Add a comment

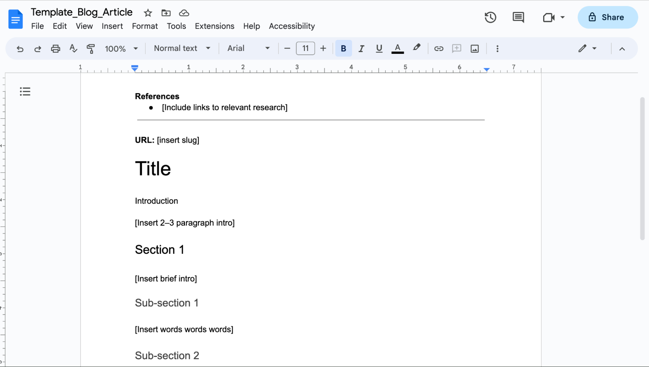(x=456, y=48)
